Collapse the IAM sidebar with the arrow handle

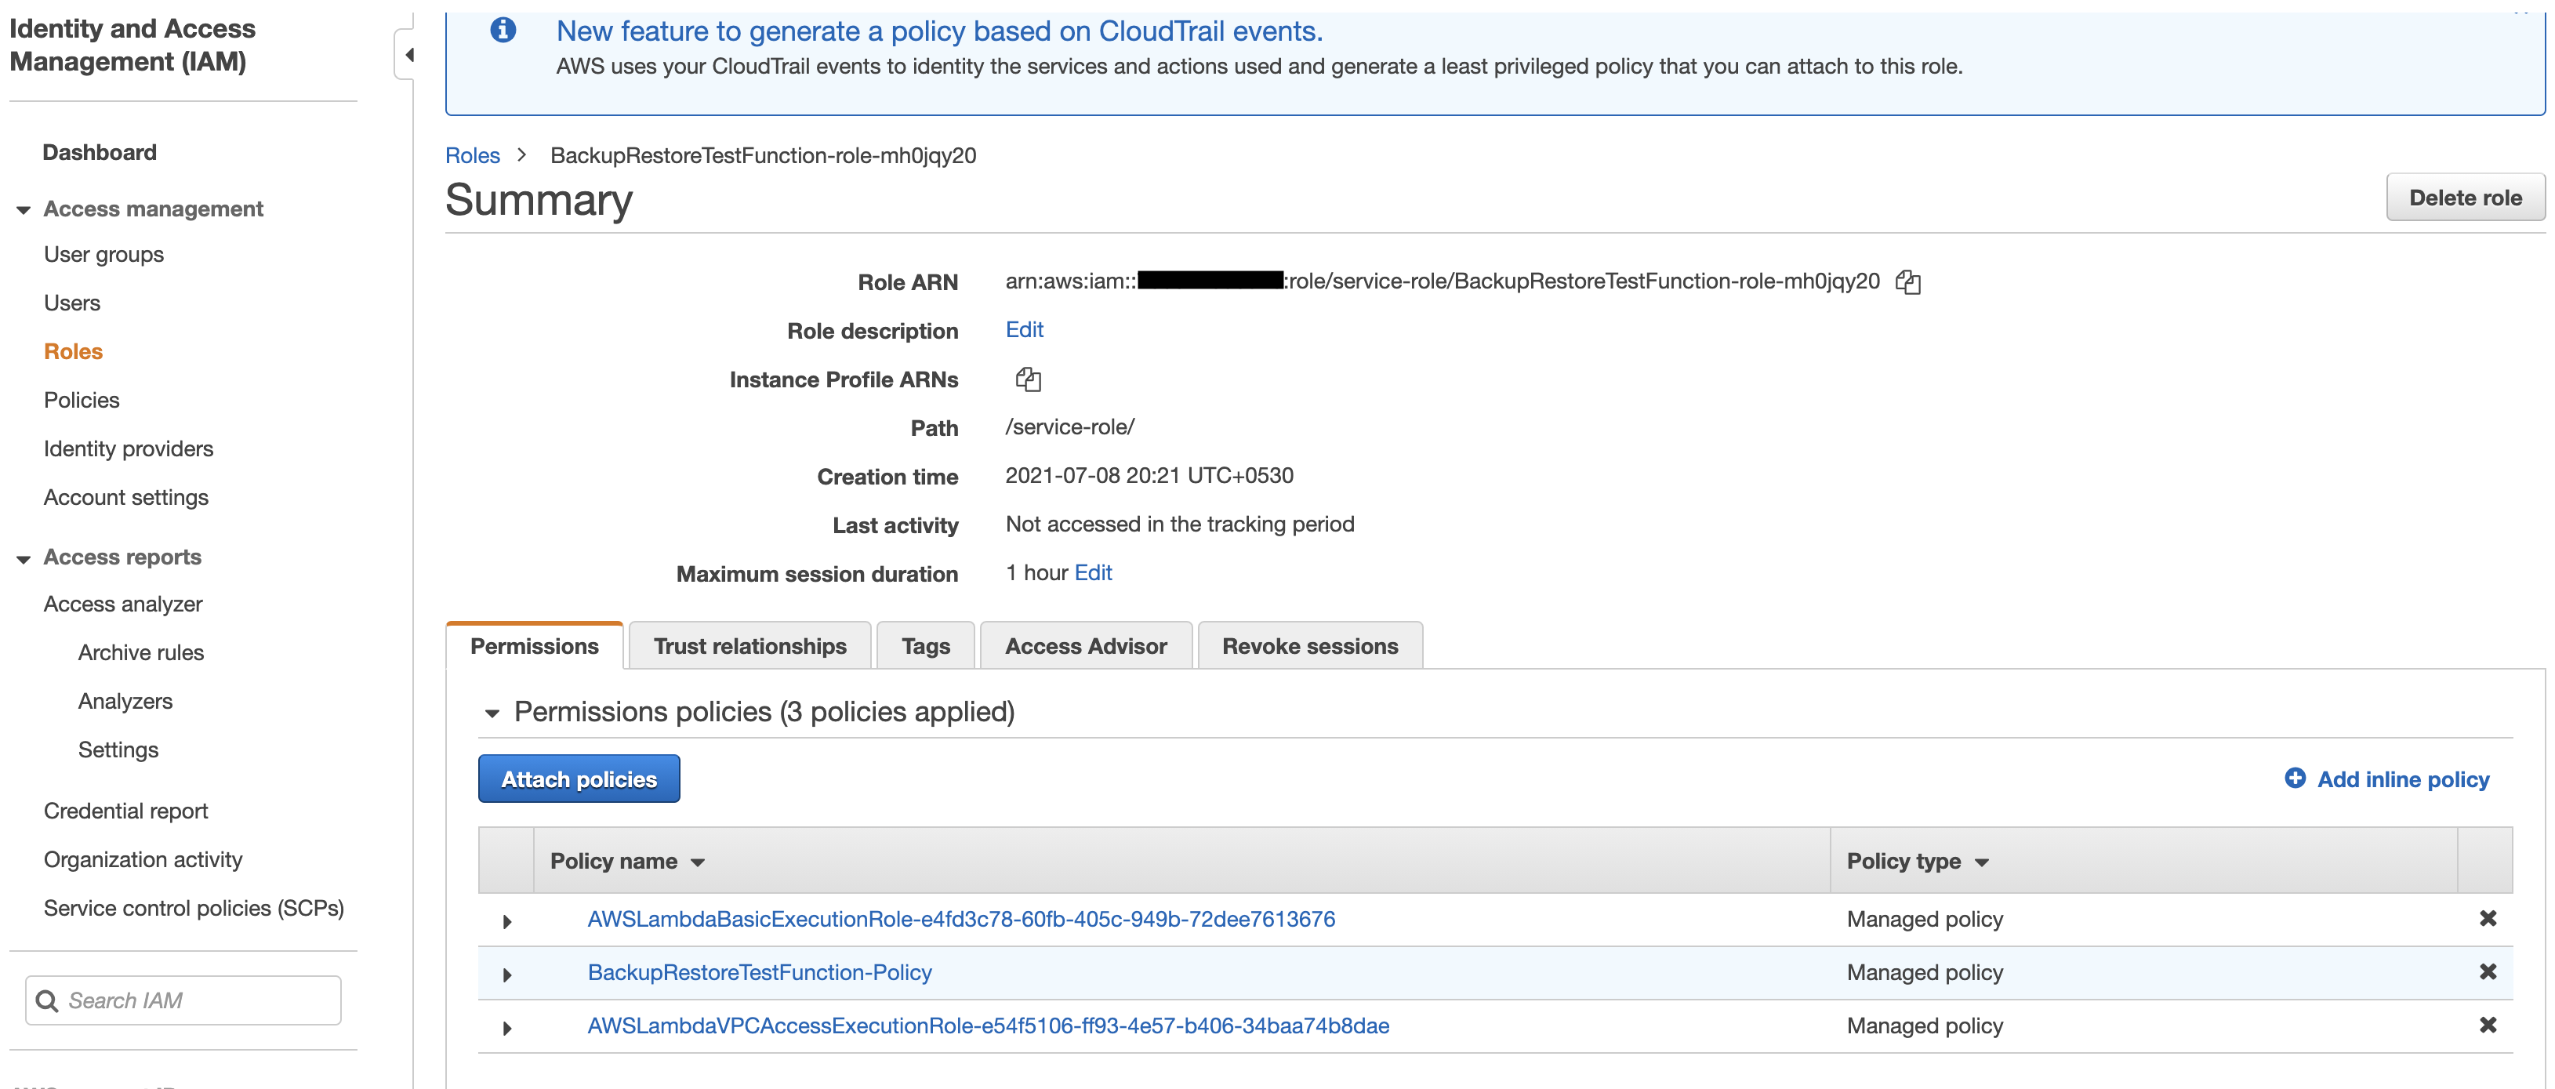tap(407, 55)
